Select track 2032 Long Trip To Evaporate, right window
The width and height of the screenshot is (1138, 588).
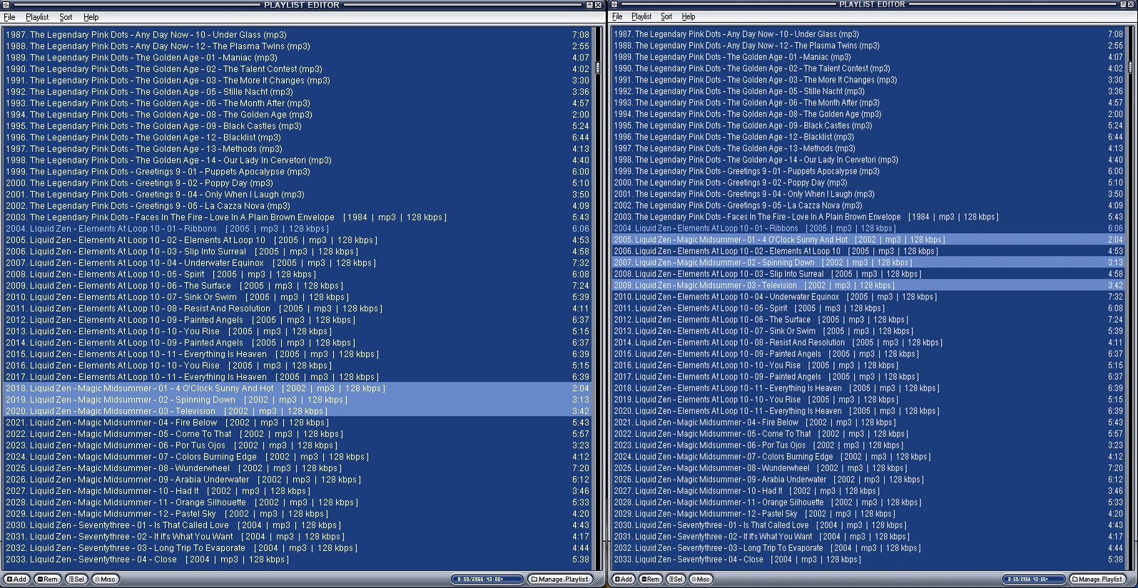coord(868,547)
